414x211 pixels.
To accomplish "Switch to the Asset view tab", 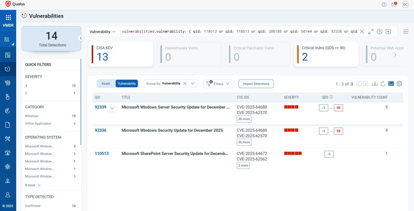I will coord(106,83).
